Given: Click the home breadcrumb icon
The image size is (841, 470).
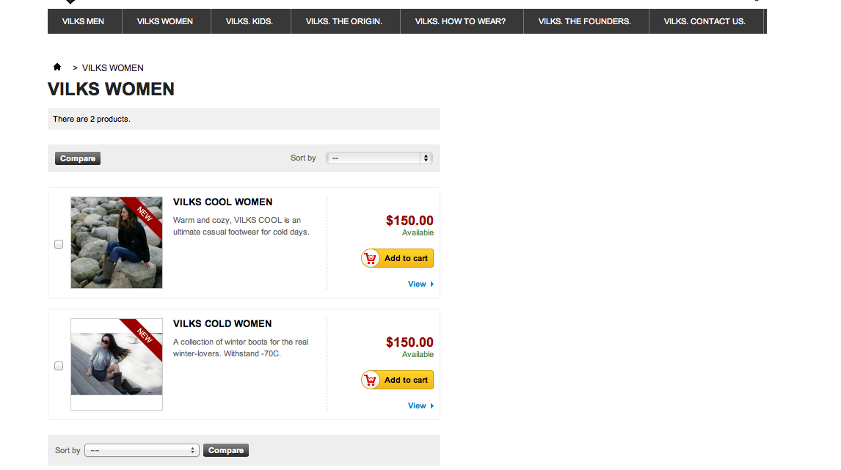Looking at the screenshot, I should coord(57,67).
